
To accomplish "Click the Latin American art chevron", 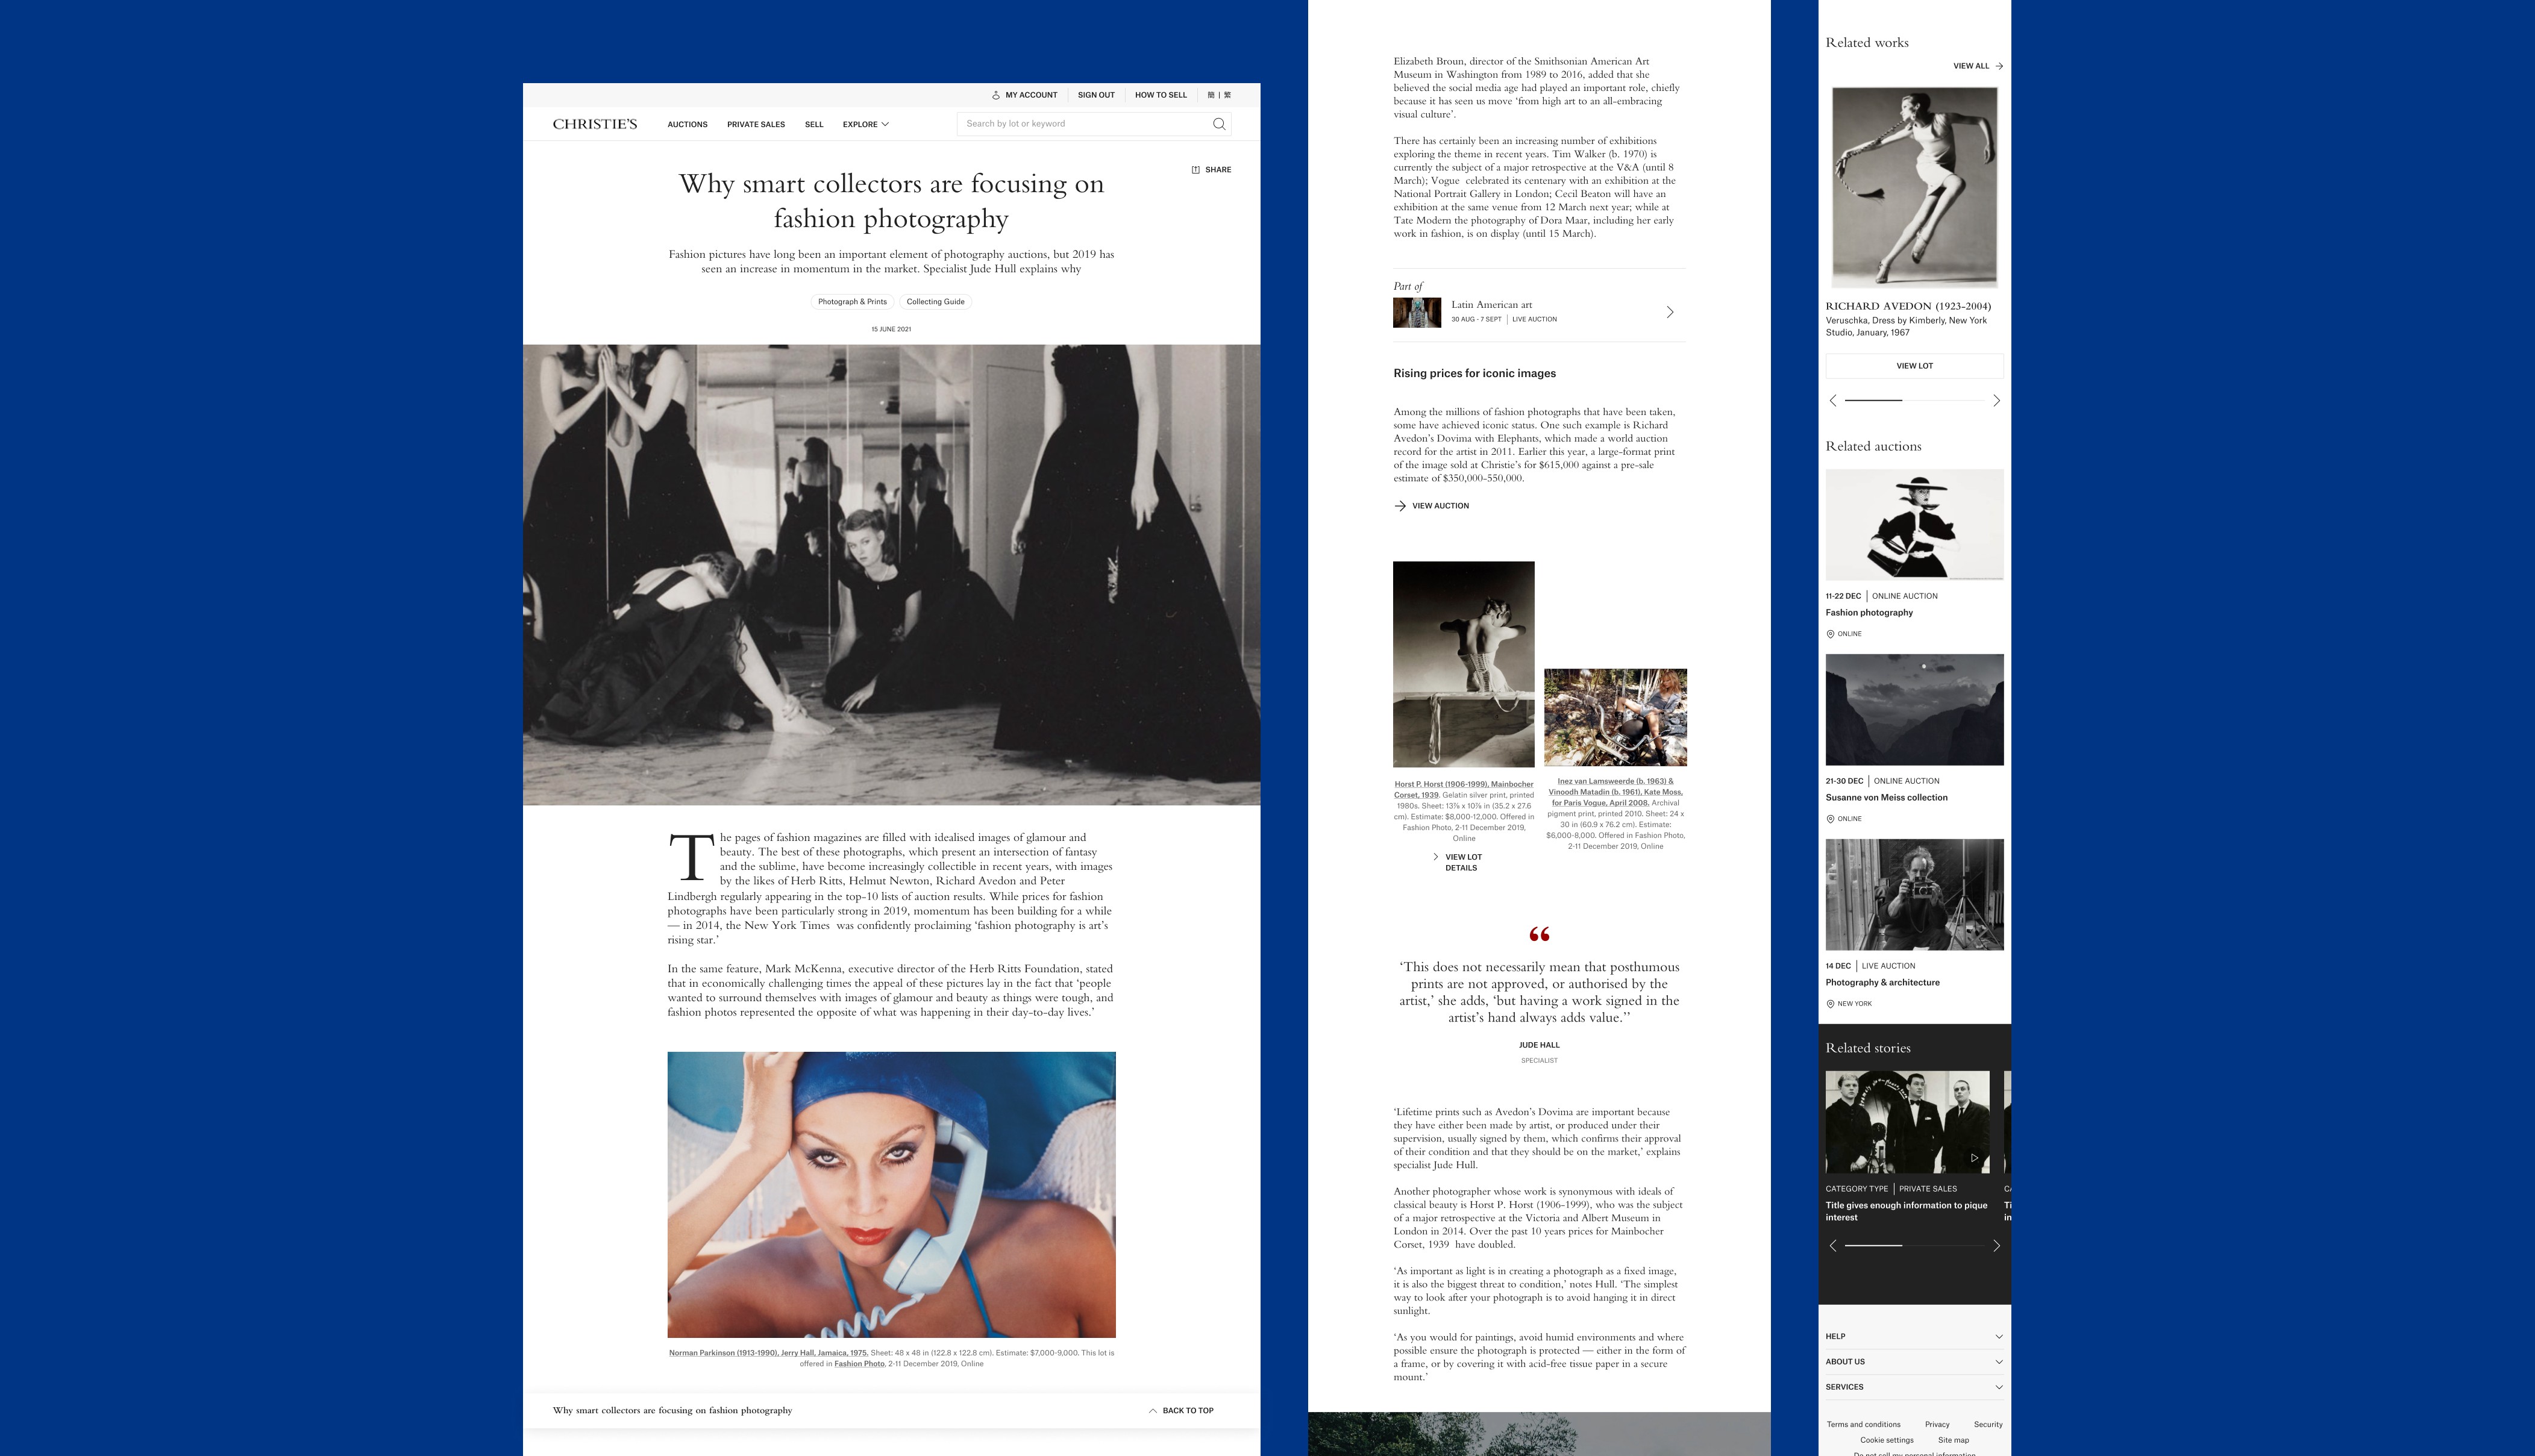I will (x=1669, y=312).
